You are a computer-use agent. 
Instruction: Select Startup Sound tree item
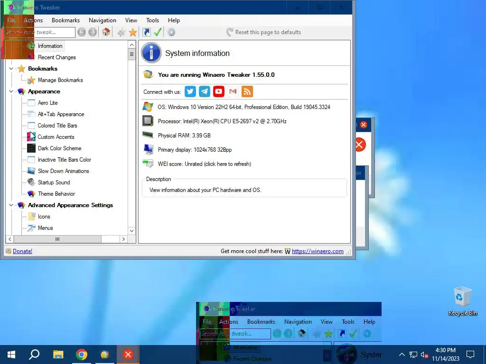[54, 182]
